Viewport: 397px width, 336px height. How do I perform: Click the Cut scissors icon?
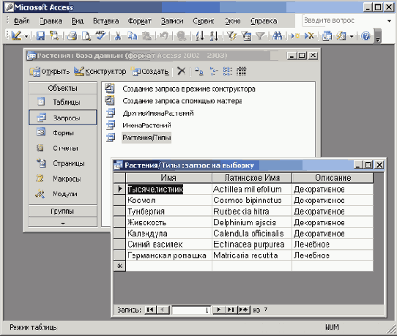pos(117,36)
